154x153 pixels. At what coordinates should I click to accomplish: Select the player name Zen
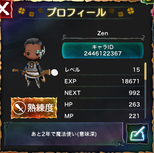click(103, 33)
